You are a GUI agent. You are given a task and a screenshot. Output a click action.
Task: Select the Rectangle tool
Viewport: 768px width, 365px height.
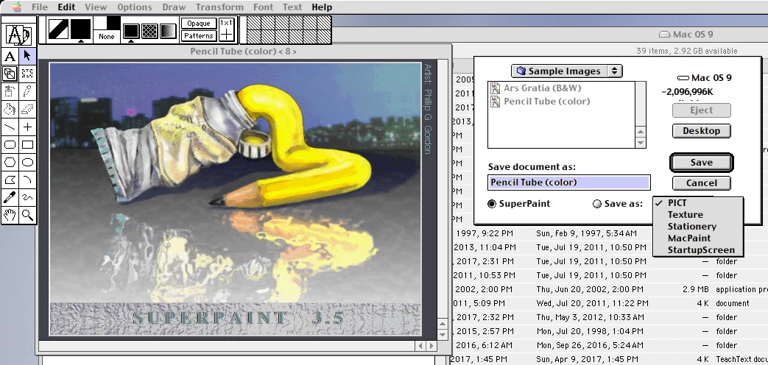coord(27,144)
